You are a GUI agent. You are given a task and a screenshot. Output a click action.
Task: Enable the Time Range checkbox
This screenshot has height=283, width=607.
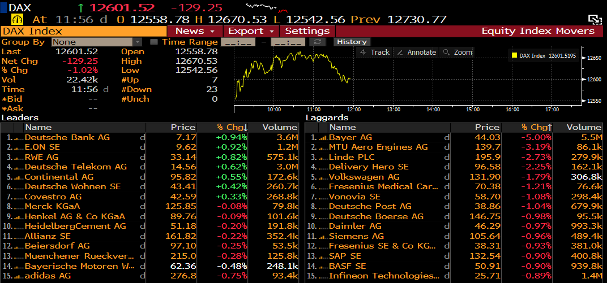click(x=153, y=42)
